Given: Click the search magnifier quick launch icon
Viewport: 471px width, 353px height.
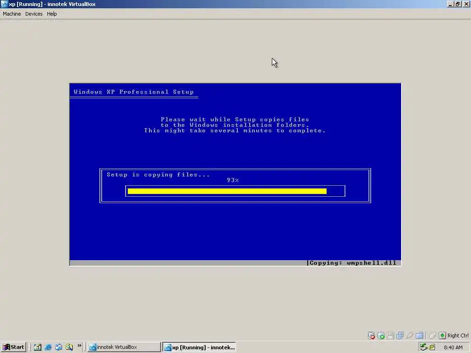Looking at the screenshot, I should 69,347.
